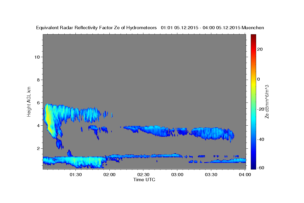
Task: Click the colorbar label 20
Action: tap(259, 49)
